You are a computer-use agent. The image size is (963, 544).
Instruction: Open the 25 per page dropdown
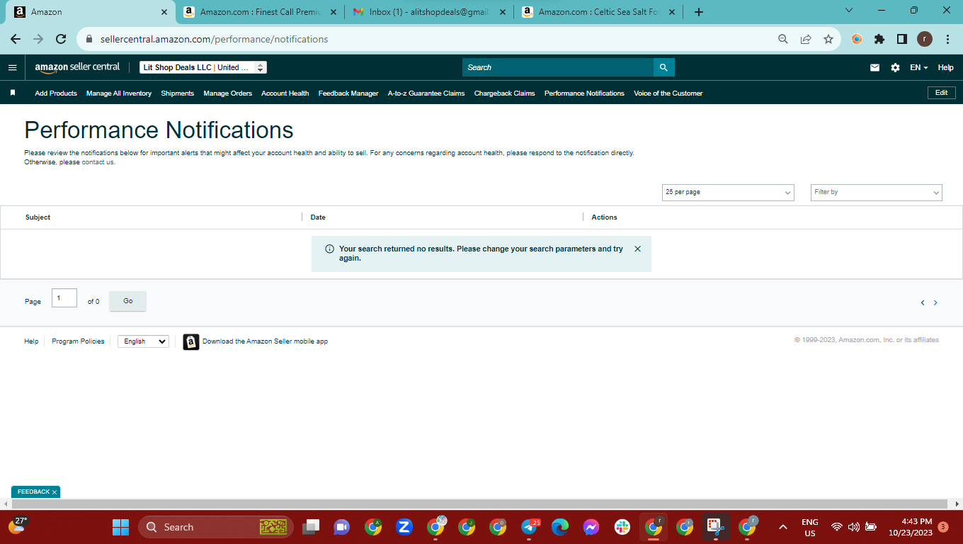click(728, 193)
